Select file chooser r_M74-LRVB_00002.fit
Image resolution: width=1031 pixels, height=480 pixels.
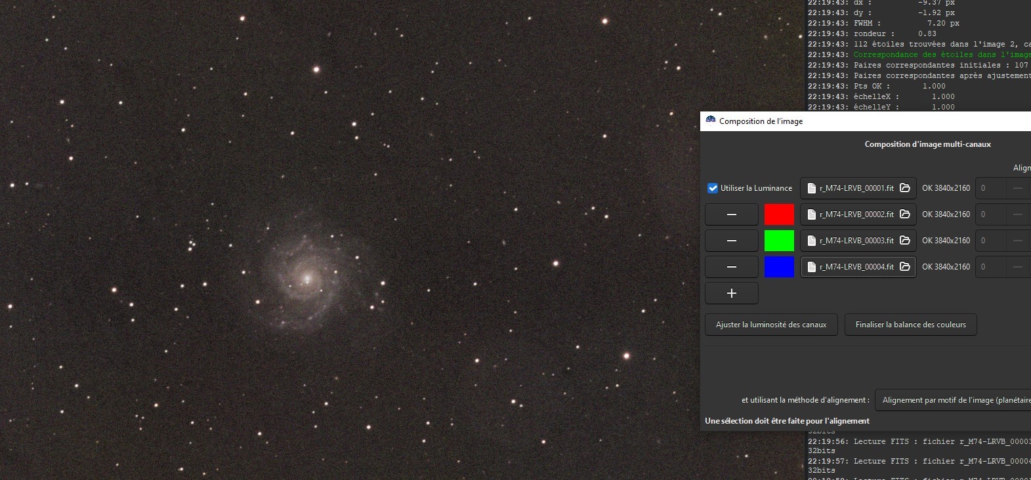coord(858,214)
